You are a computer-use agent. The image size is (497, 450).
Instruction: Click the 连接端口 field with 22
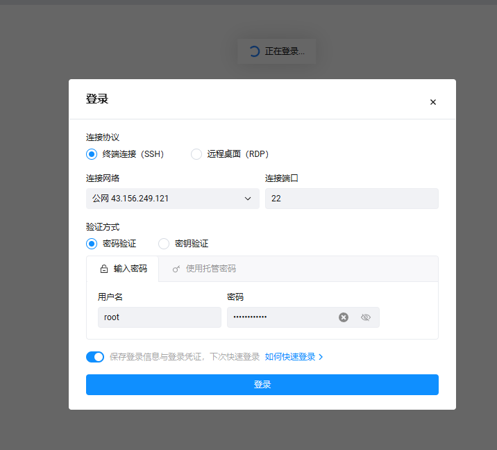point(351,199)
